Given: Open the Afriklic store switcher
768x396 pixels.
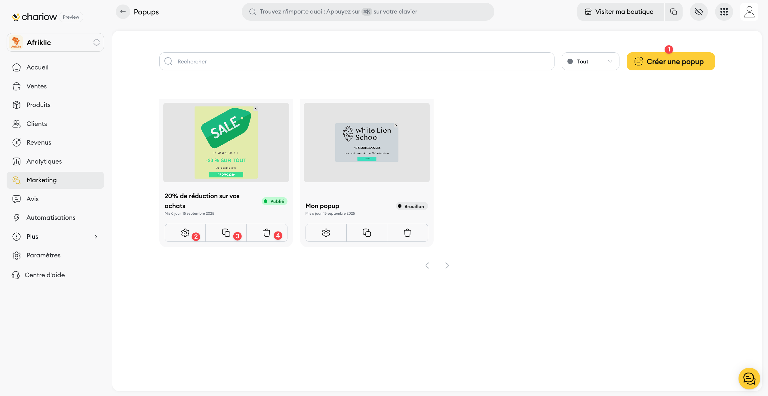Looking at the screenshot, I should coord(55,42).
